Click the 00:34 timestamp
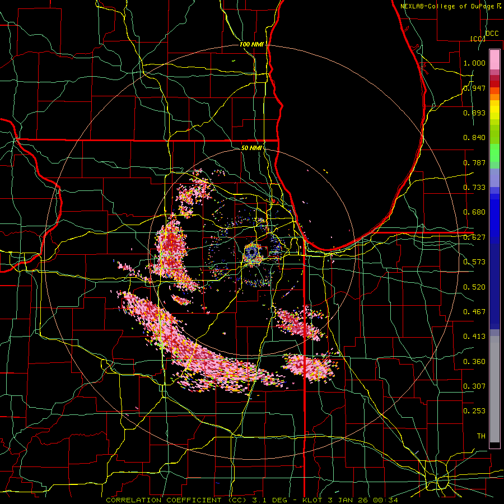The height and width of the screenshot is (504, 504). [x=385, y=500]
